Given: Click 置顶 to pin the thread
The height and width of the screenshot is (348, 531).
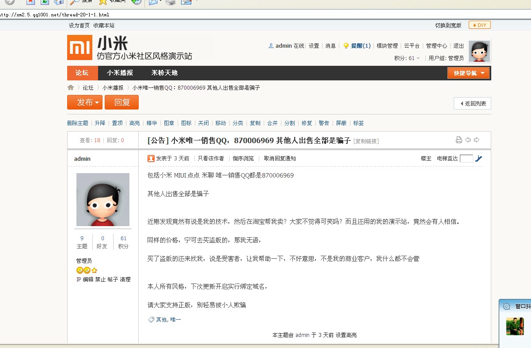Looking at the screenshot, I should coord(117,123).
